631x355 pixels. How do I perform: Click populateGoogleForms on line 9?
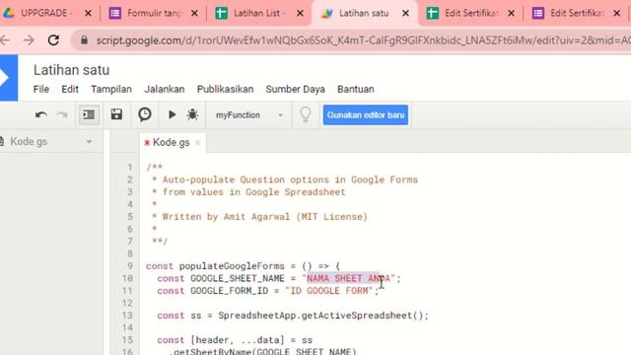232,266
